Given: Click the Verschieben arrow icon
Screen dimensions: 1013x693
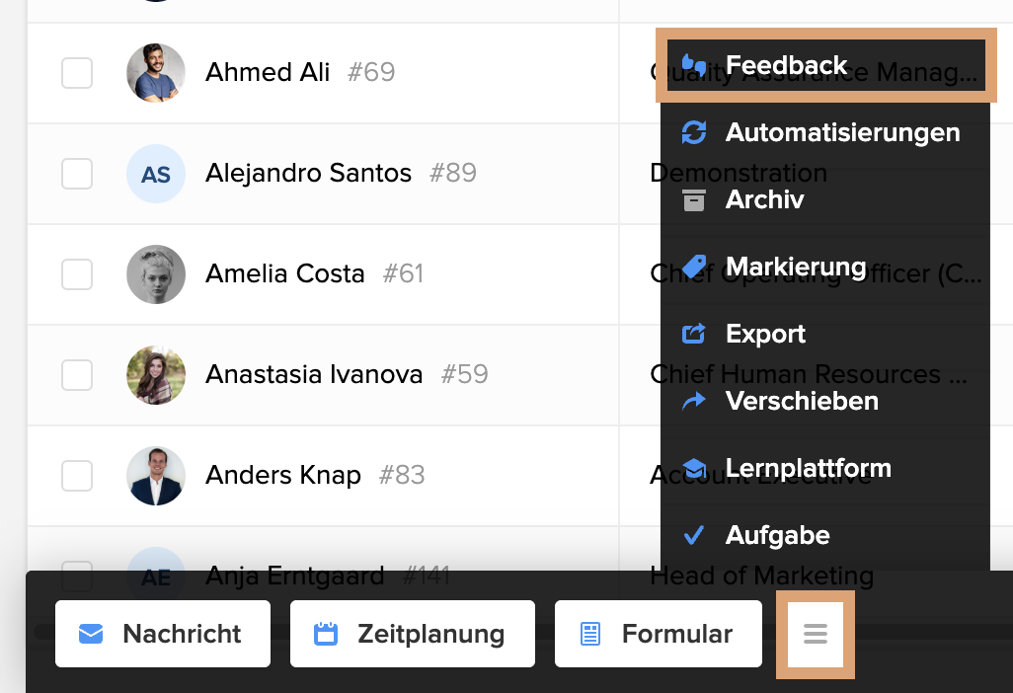Looking at the screenshot, I should [694, 401].
